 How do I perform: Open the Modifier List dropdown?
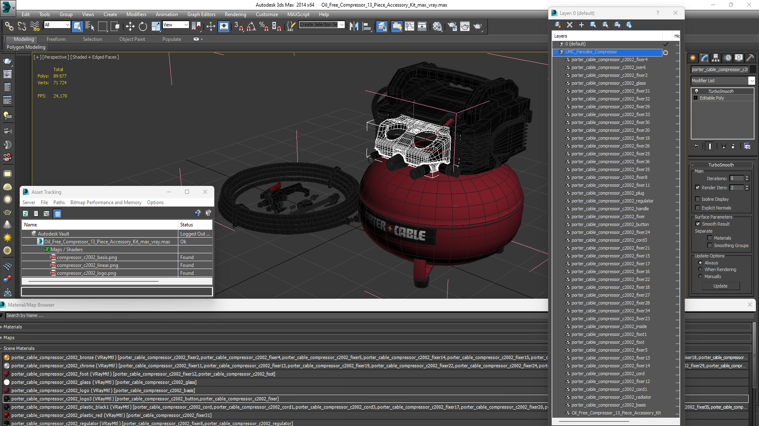point(751,81)
